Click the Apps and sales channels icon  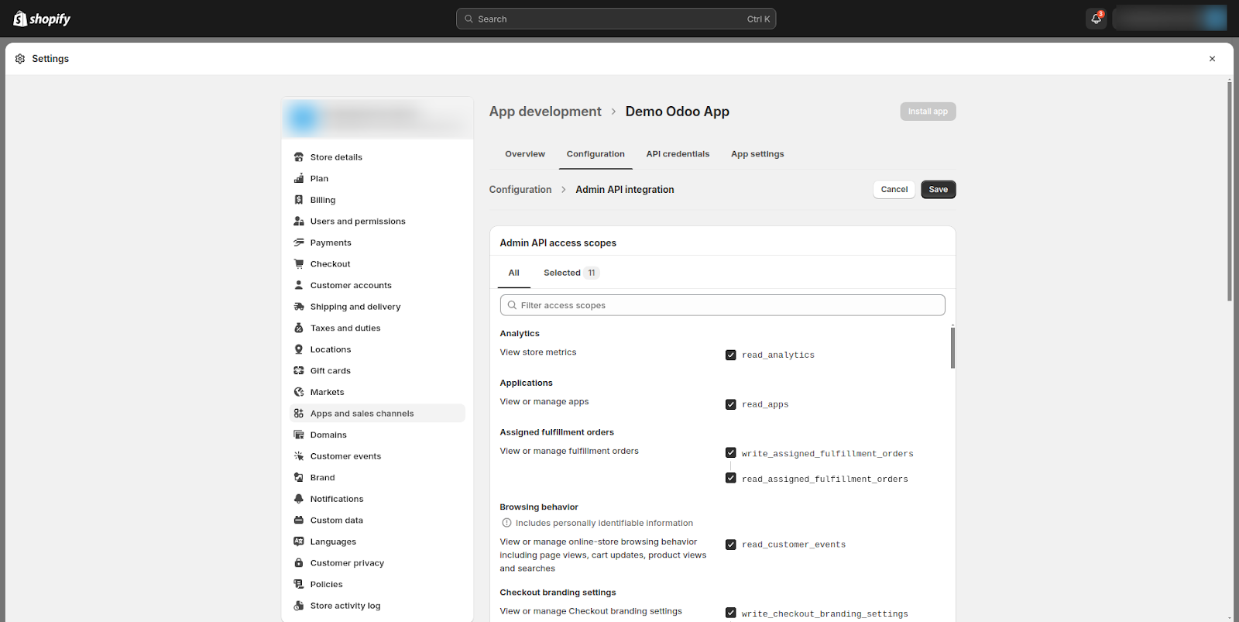(299, 414)
